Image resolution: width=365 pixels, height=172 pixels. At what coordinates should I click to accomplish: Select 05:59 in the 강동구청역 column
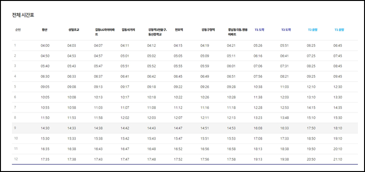(204, 66)
